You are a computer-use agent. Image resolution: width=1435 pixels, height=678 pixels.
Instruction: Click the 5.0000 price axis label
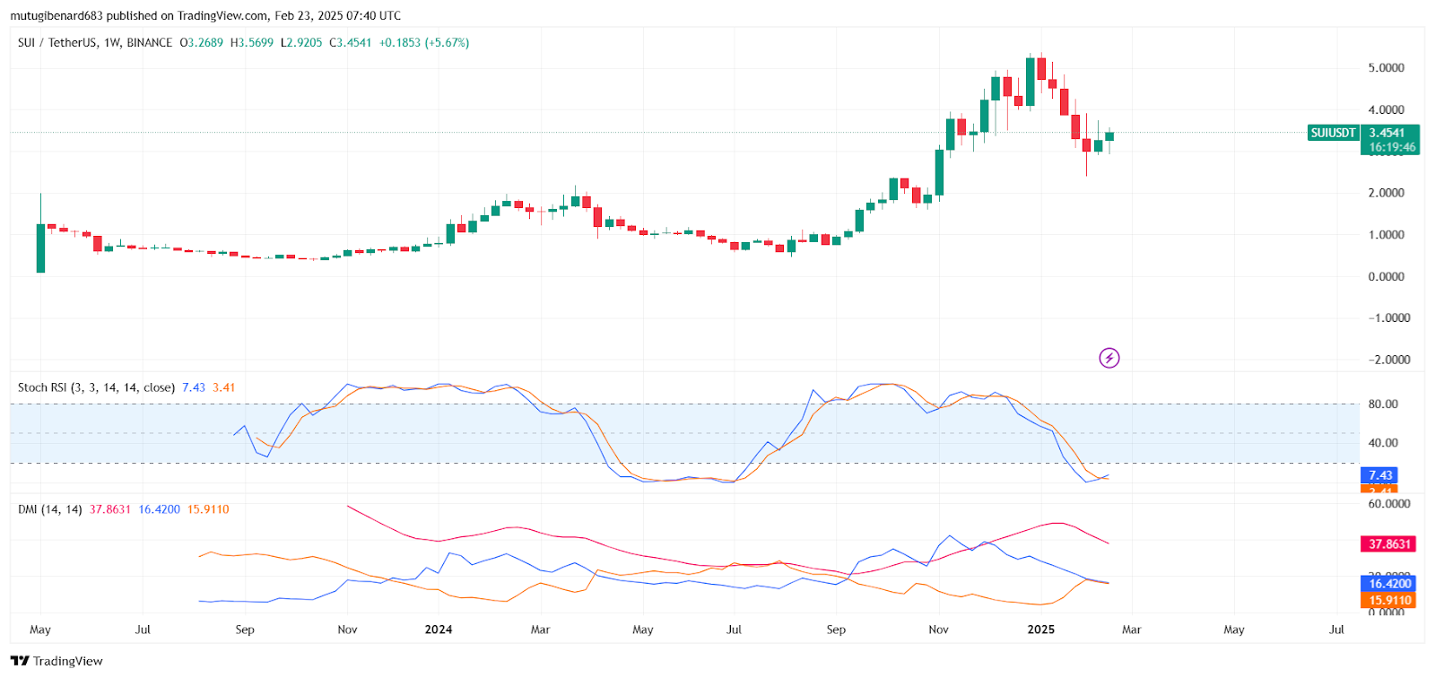(1387, 68)
